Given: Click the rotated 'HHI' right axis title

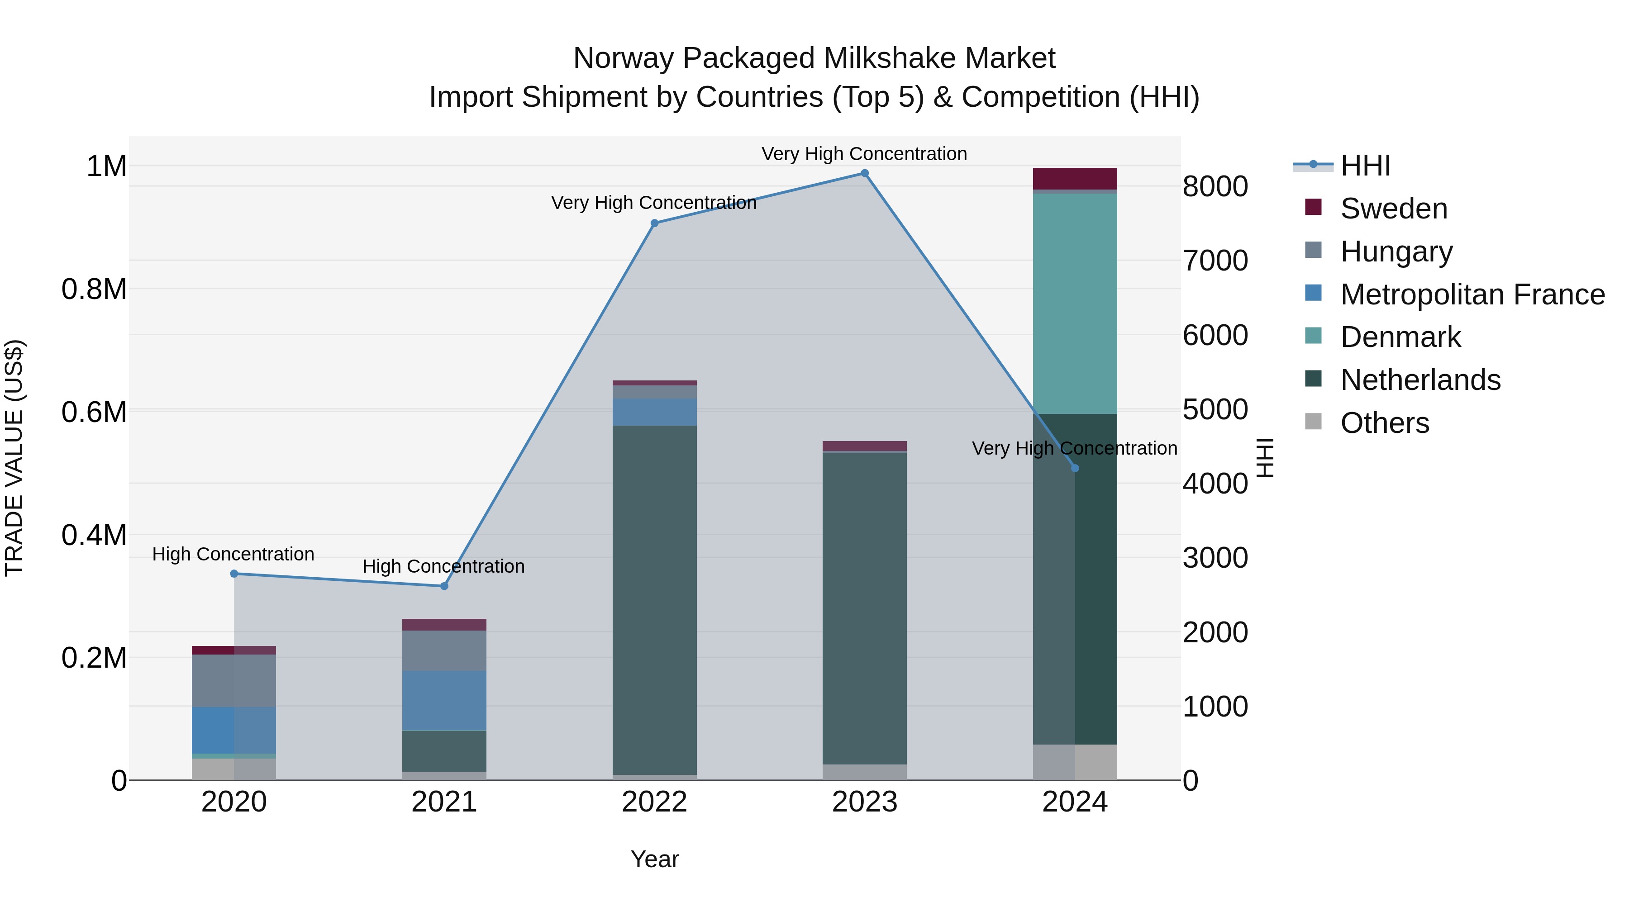Looking at the screenshot, I should (1265, 458).
